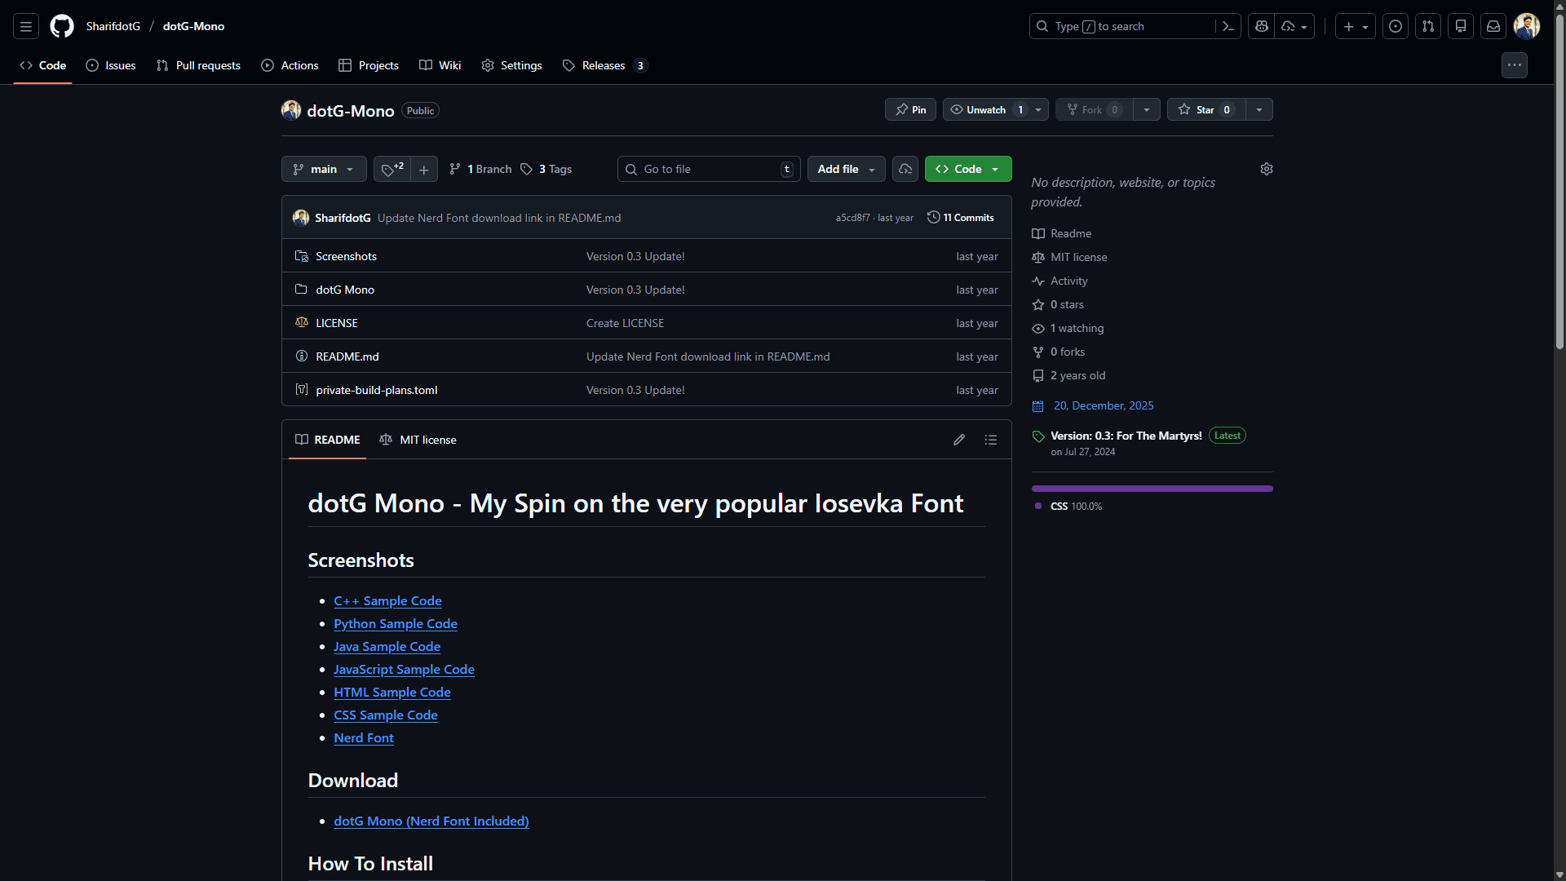Open repository About settings gear
This screenshot has height=881, width=1566.
1266,169
